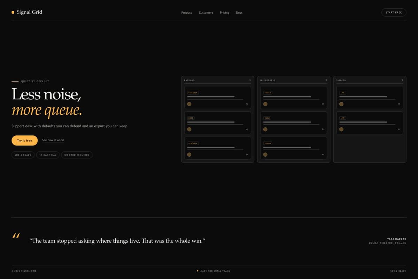Select the SHIPPED column header
418x279 pixels.
(x=341, y=81)
